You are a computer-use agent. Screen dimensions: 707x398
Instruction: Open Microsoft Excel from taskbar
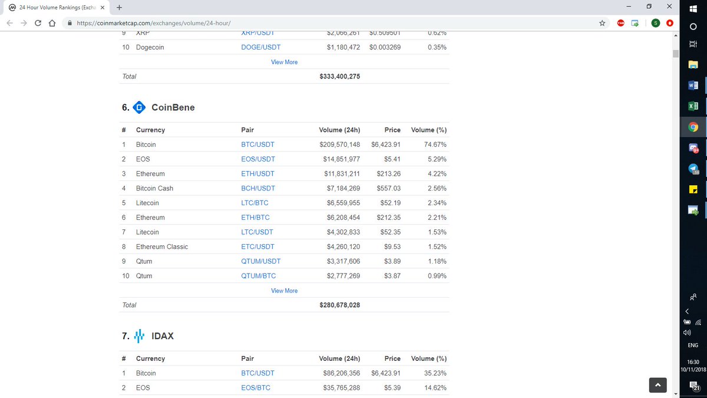point(693,106)
